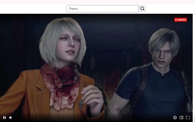Enter fullscreen mode
This screenshot has height=122, width=195.
coord(188,118)
